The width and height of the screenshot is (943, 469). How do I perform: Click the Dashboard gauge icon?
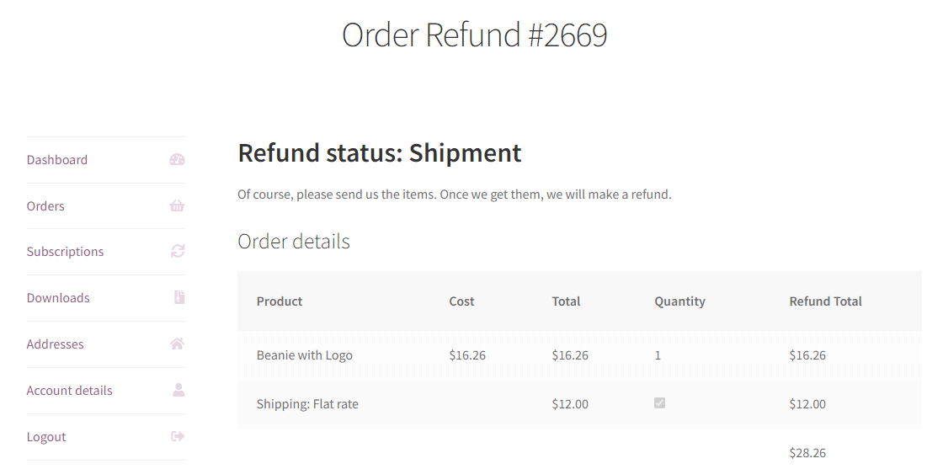177,159
